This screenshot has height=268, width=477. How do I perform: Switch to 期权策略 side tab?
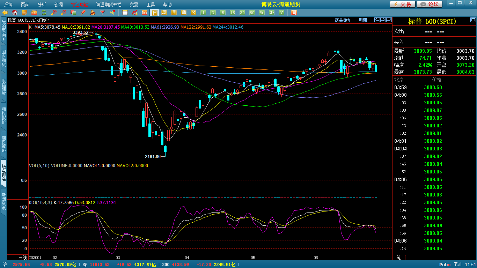(3, 144)
